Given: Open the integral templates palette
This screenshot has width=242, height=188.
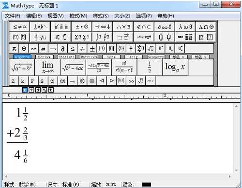Looking at the screenshot, I should click(103, 37).
